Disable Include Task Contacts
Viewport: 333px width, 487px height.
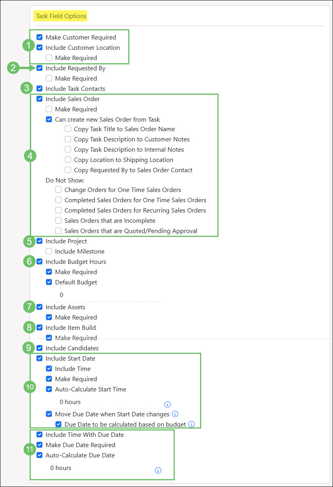click(39, 88)
